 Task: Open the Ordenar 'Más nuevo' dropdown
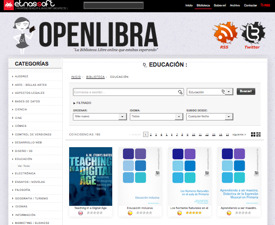[100, 117]
